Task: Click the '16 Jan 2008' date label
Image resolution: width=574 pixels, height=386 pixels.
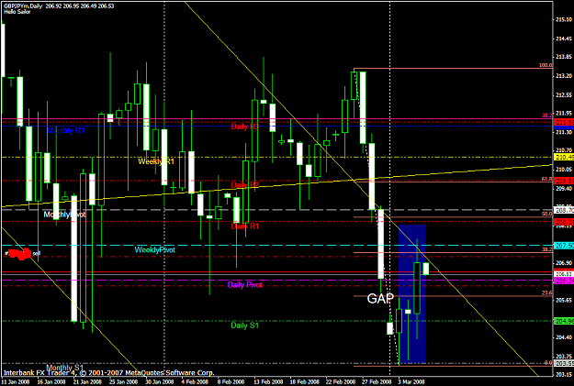Action: [51, 382]
